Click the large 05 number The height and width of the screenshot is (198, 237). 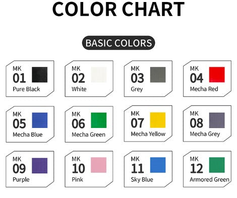(x=19, y=123)
